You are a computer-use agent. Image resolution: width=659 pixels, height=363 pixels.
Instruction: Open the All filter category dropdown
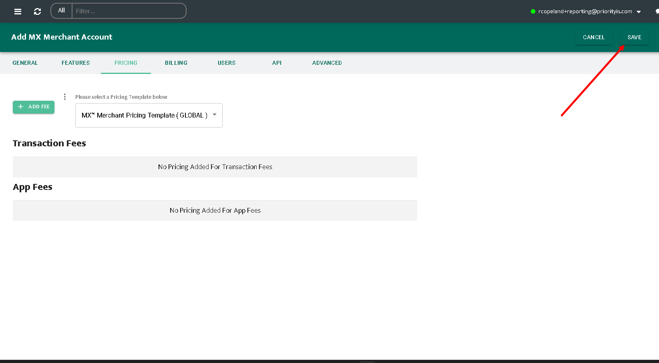click(61, 11)
